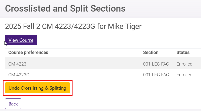
Task: Select the CM 4223 course name cell
Action: tap(17, 64)
